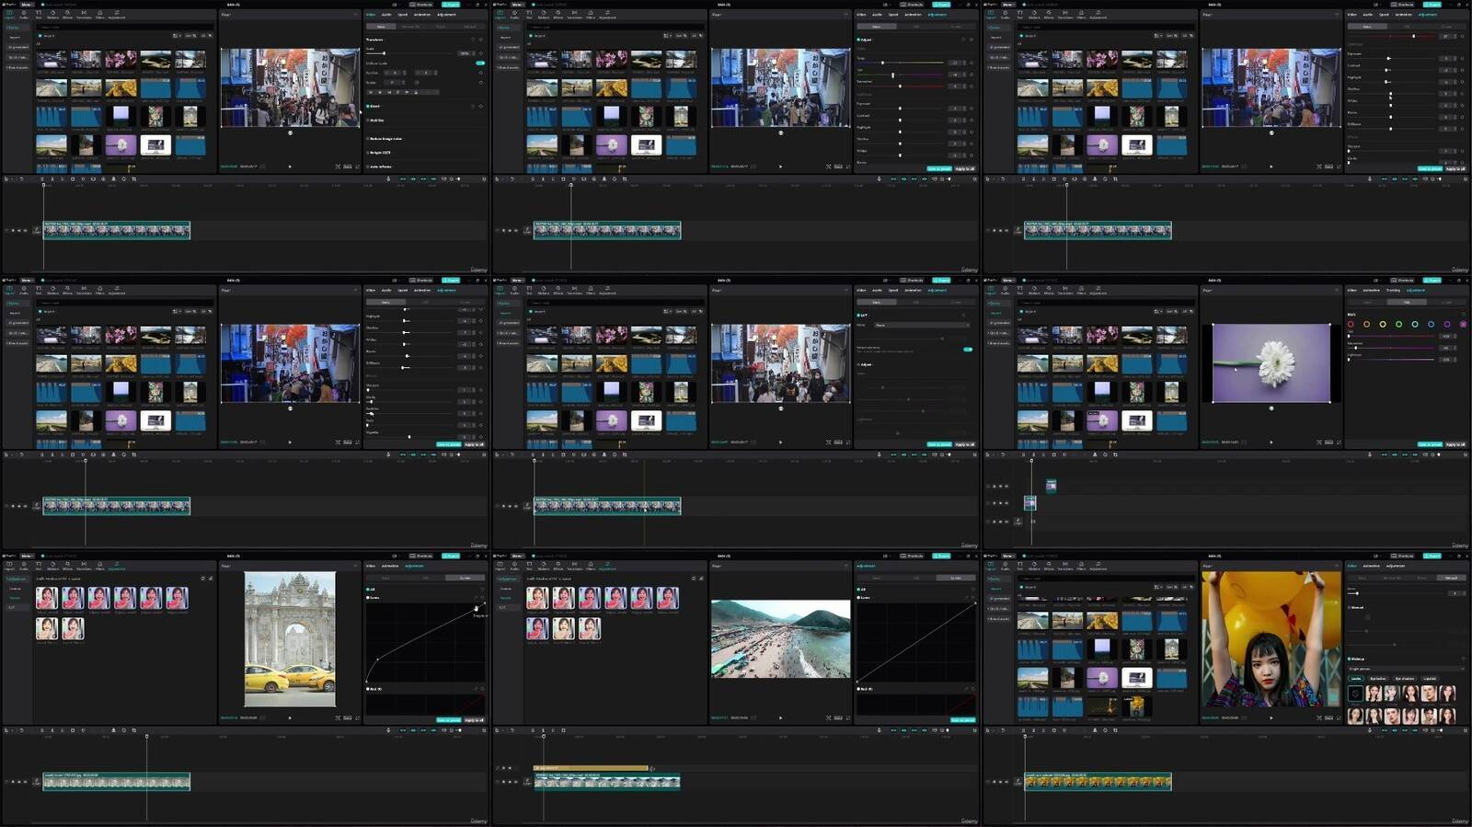The image size is (1472, 827).
Task: Switch to the Video tab in the taxi window inspector
Action: 371,567
